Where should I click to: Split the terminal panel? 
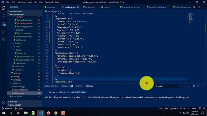pyautogui.click(x=189, y=86)
